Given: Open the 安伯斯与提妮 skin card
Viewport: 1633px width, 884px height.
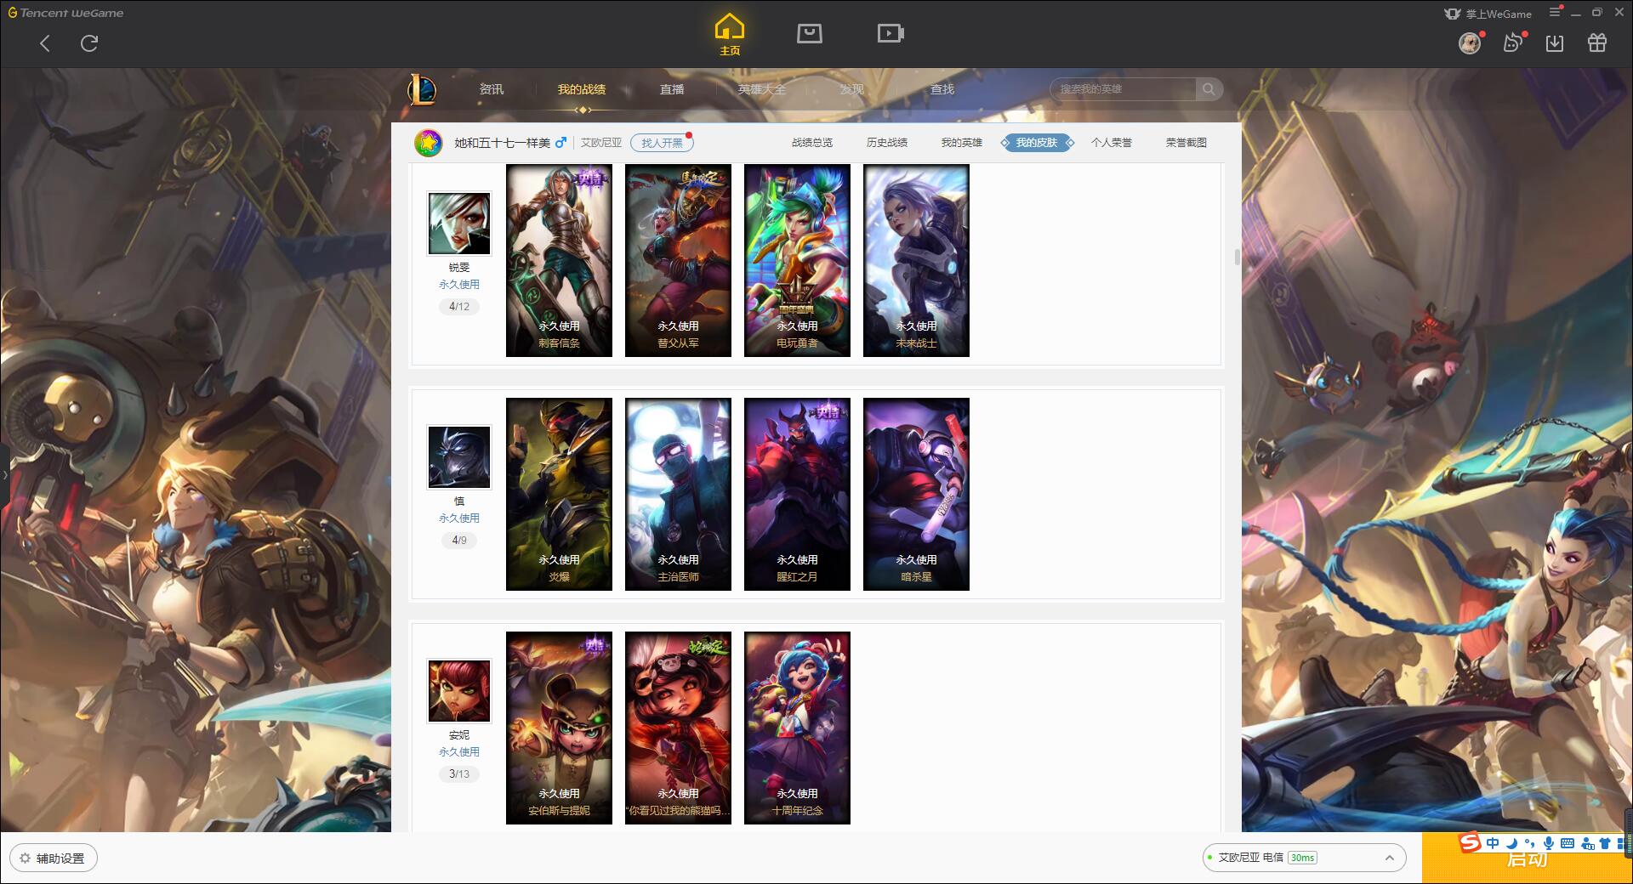Looking at the screenshot, I should point(559,728).
